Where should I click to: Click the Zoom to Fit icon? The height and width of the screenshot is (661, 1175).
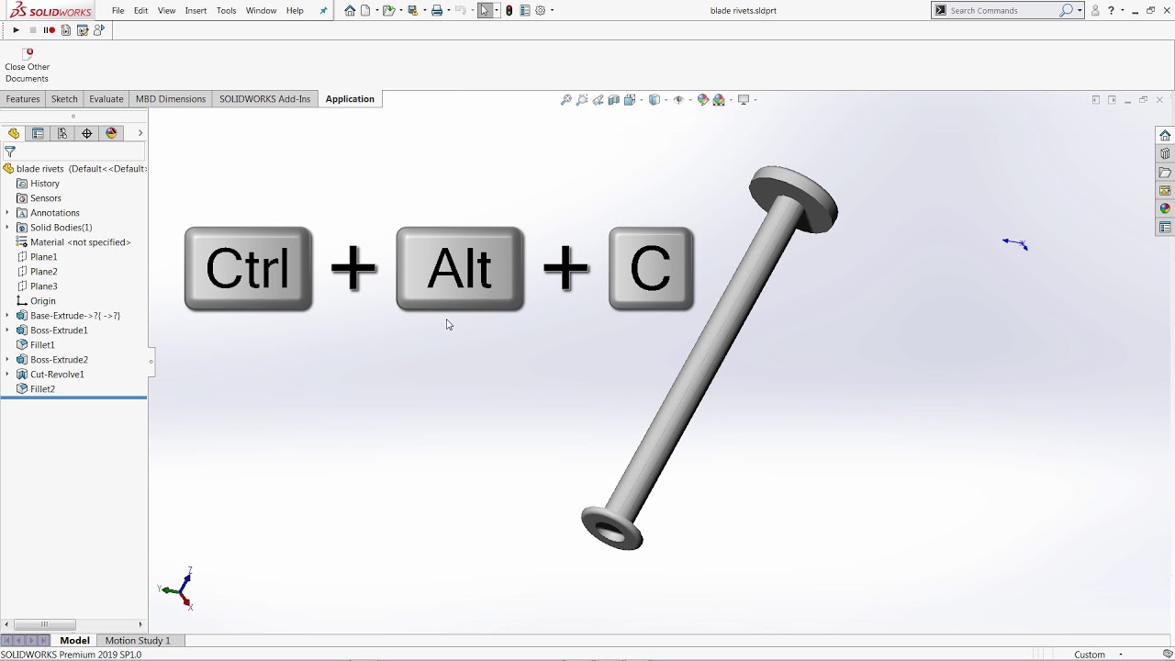(x=566, y=99)
